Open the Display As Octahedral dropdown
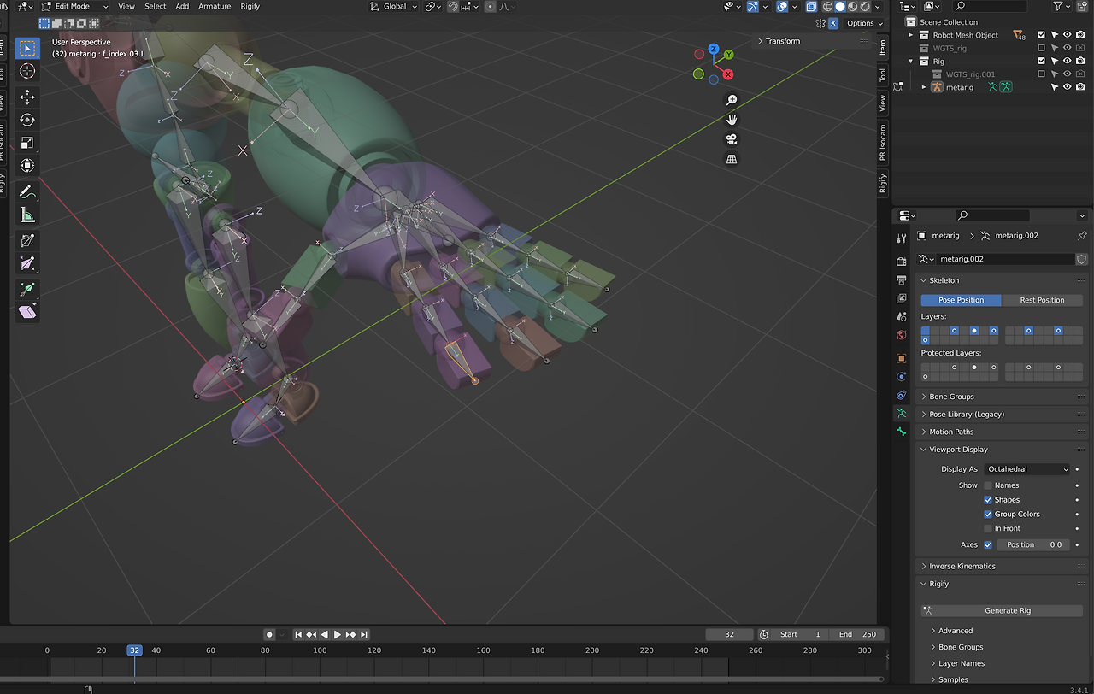This screenshot has height=694, width=1094. click(1026, 469)
